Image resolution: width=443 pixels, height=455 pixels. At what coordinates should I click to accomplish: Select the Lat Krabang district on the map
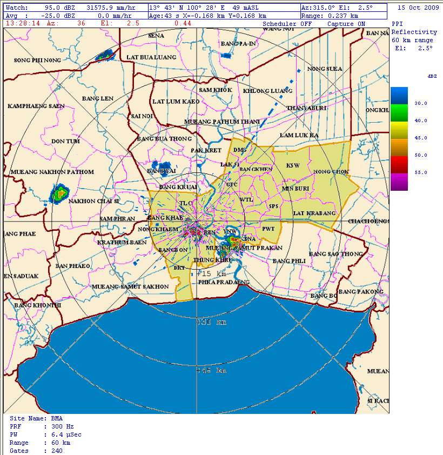tap(314, 213)
